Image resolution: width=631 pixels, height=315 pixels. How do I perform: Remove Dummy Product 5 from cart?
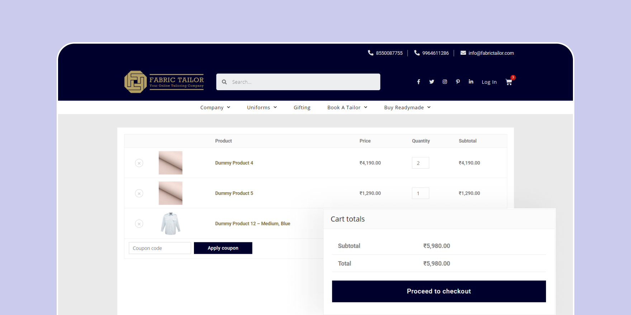pyautogui.click(x=139, y=194)
